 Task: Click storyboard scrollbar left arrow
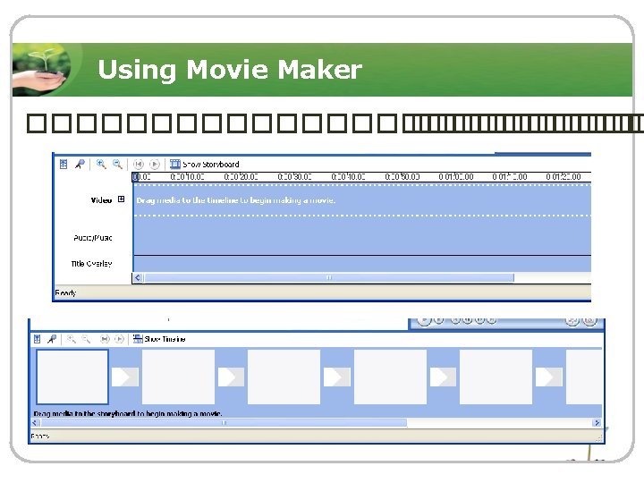click(x=35, y=422)
